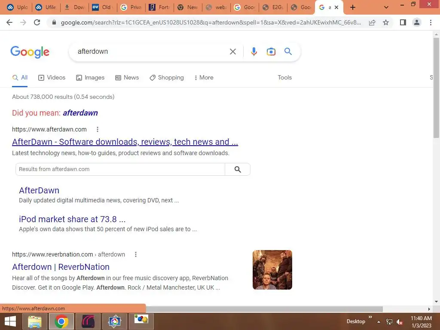Open the camera shutter app taskbar icon
440x330 pixels.
tap(114, 321)
